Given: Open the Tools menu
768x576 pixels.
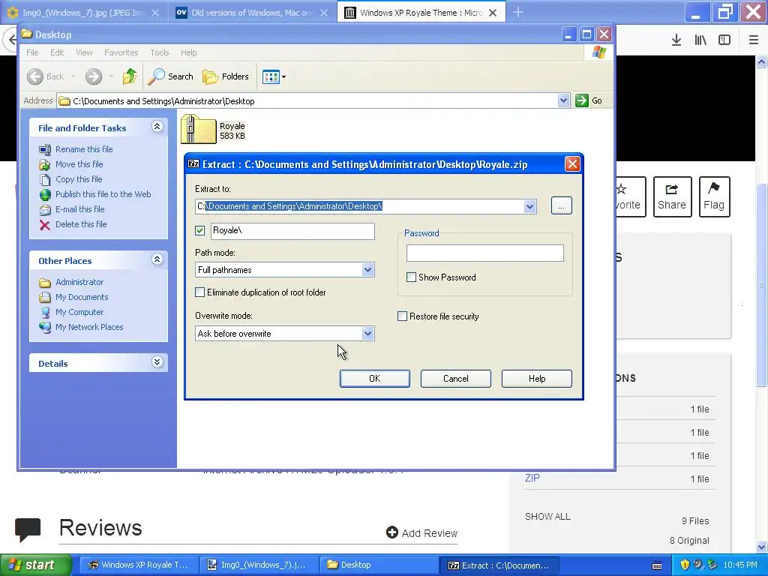Looking at the screenshot, I should 160,52.
